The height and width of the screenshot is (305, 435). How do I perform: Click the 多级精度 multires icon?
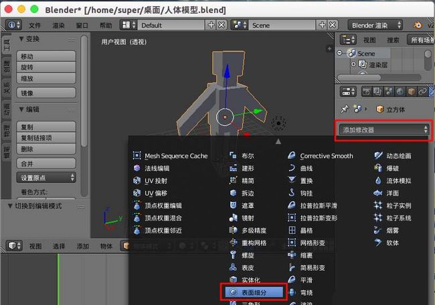[x=234, y=231]
